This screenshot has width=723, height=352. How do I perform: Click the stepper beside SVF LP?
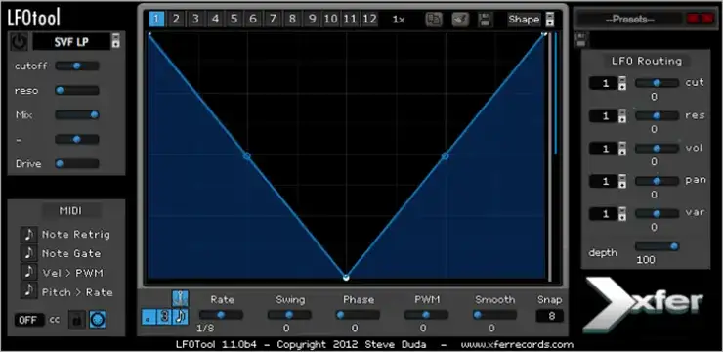click(x=115, y=41)
